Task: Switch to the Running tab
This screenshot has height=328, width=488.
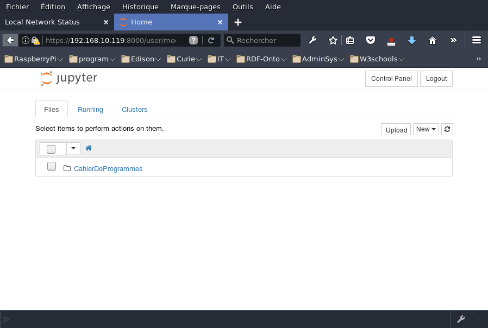Action: tap(90, 109)
